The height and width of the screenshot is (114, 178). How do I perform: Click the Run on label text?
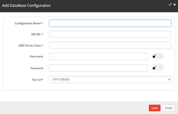pyautogui.click(x=38, y=80)
